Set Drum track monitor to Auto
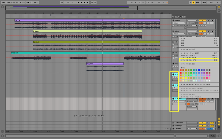This screenshot has height=139, width=222. pos(192,23)
